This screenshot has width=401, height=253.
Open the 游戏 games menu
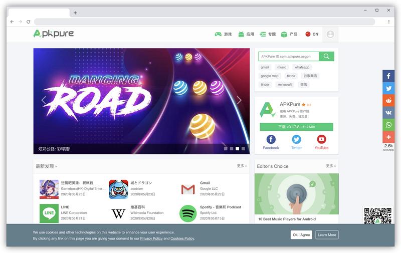(x=223, y=34)
